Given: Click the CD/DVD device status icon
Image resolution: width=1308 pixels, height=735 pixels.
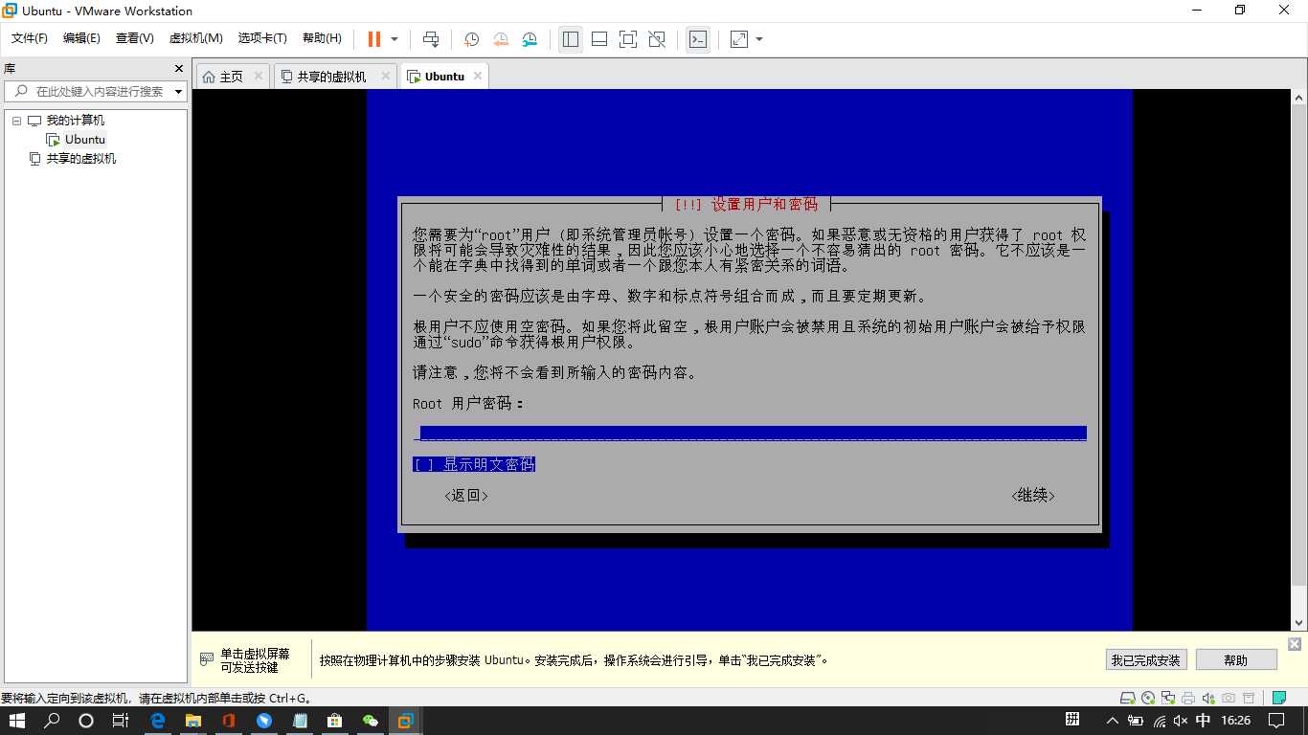Looking at the screenshot, I should [1148, 698].
